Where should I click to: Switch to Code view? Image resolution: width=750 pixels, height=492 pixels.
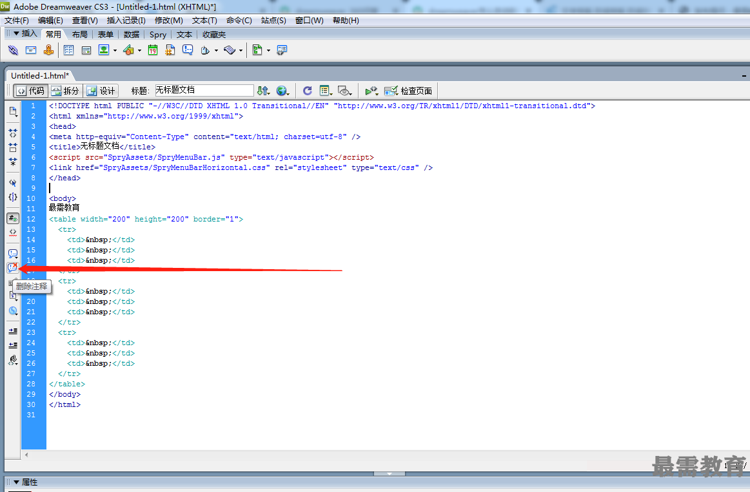(30, 91)
